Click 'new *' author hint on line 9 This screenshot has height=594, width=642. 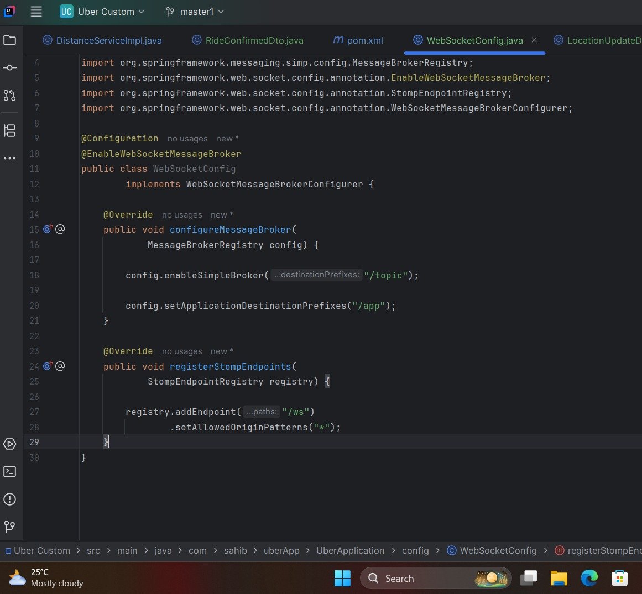(x=228, y=139)
